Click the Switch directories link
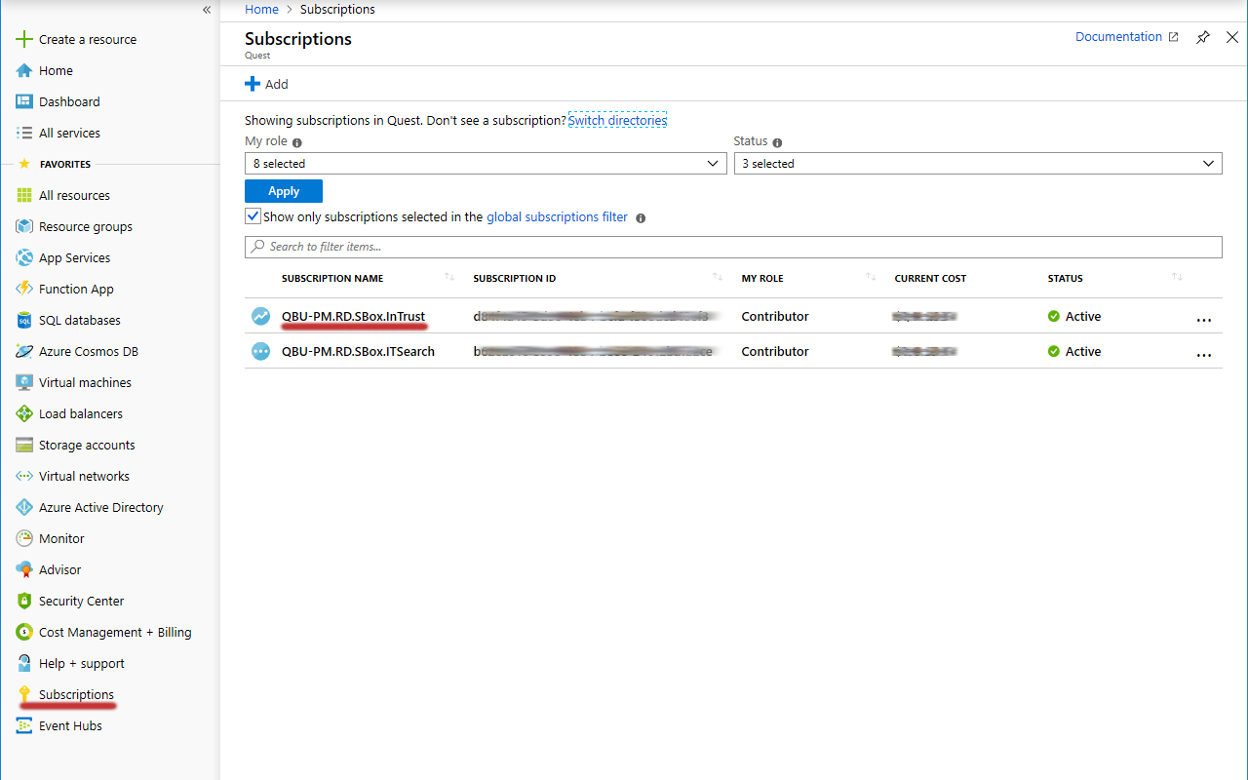The width and height of the screenshot is (1248, 780). tap(617, 120)
